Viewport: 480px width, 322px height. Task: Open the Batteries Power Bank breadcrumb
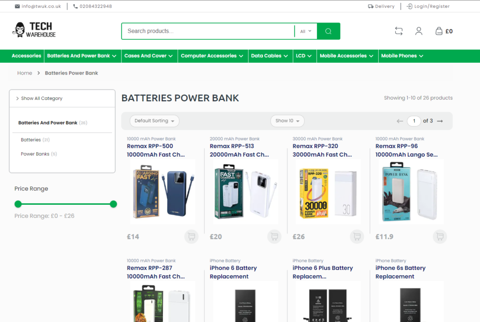point(71,73)
